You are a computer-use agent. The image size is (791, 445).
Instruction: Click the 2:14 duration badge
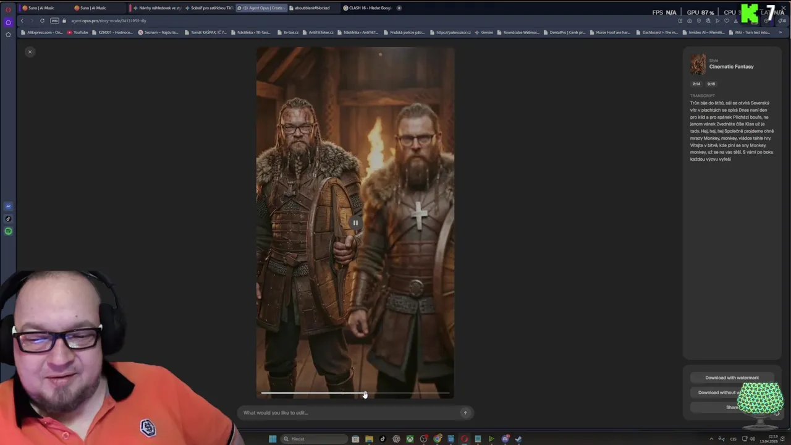[x=696, y=84]
